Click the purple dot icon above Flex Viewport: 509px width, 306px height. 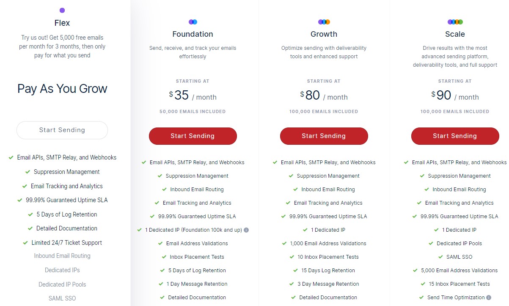[62, 10]
